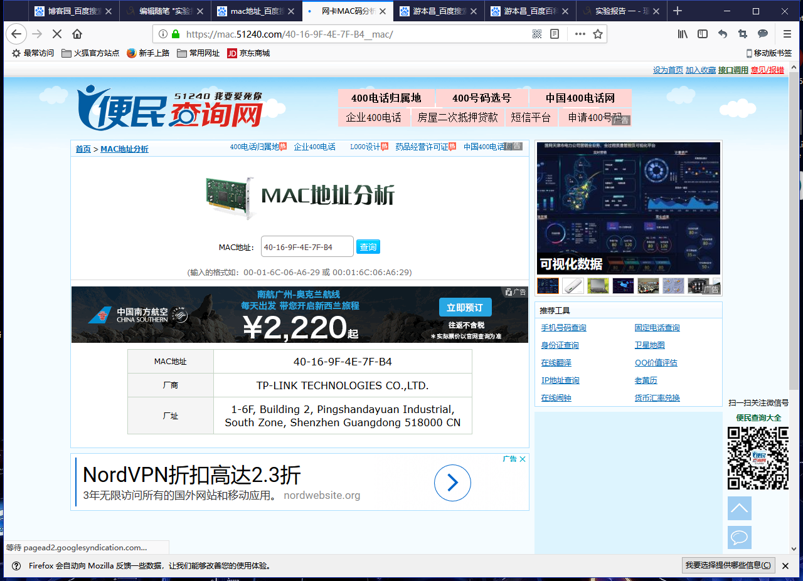Open the 最常访问 bookmarks menu
The width and height of the screenshot is (803, 581).
pos(33,53)
